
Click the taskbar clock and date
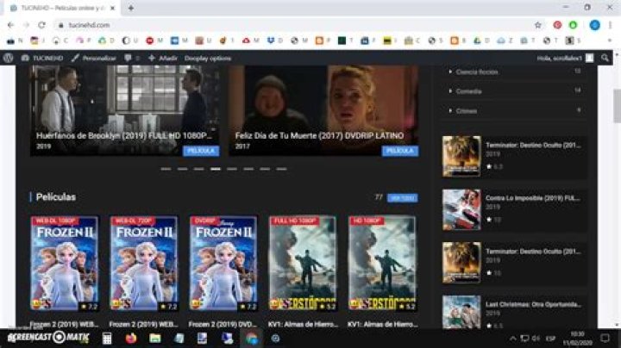point(577,339)
